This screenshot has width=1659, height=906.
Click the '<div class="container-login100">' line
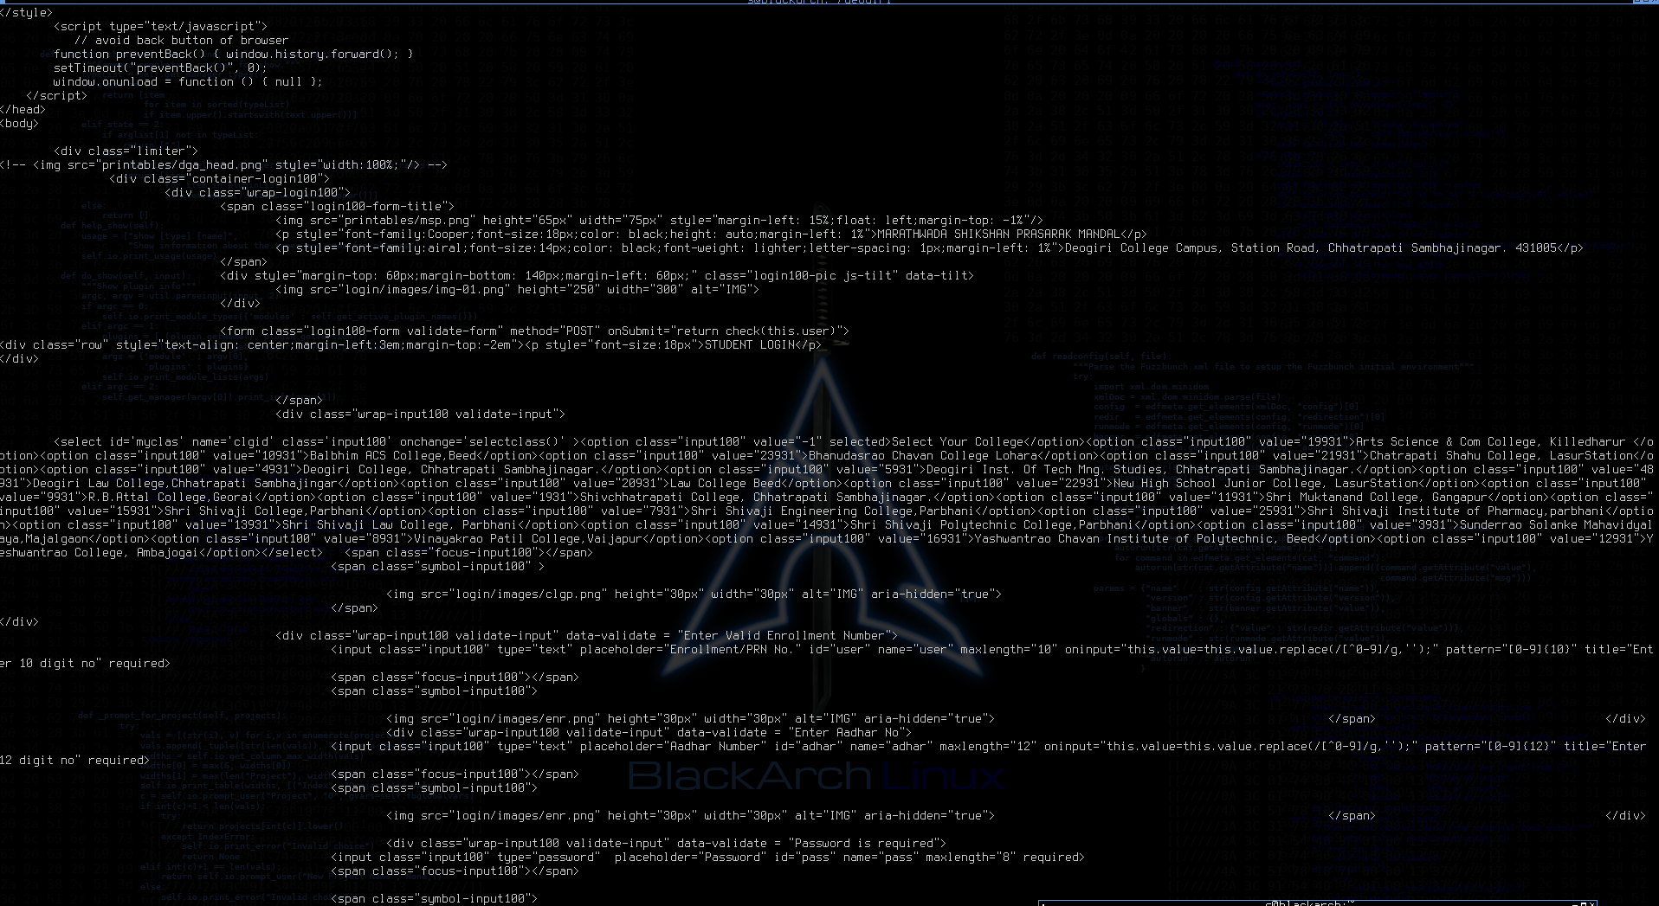click(x=219, y=178)
